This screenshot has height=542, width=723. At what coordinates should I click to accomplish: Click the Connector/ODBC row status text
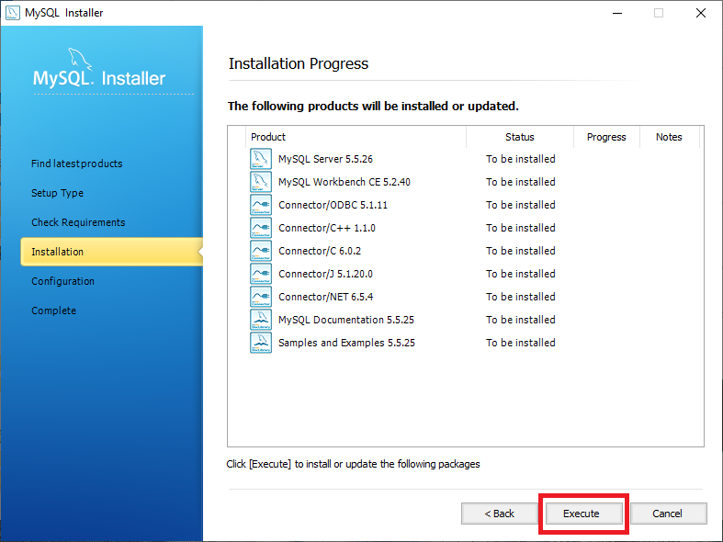coord(521,205)
